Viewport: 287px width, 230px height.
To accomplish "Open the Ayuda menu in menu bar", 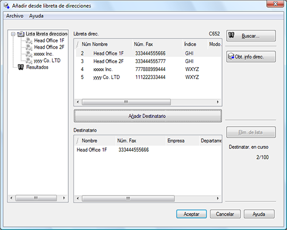I will [36, 16].
